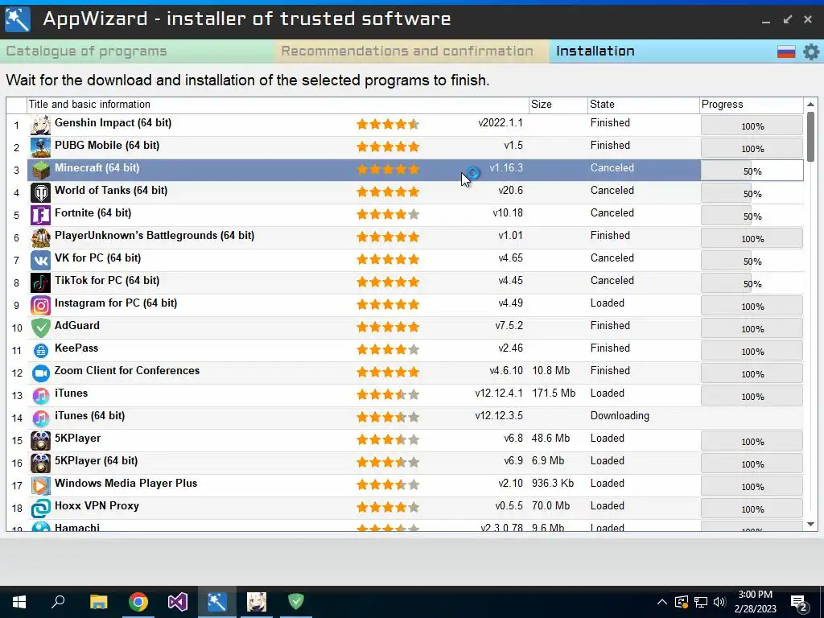
Task: Open settings with the gear icon
Action: click(x=811, y=51)
